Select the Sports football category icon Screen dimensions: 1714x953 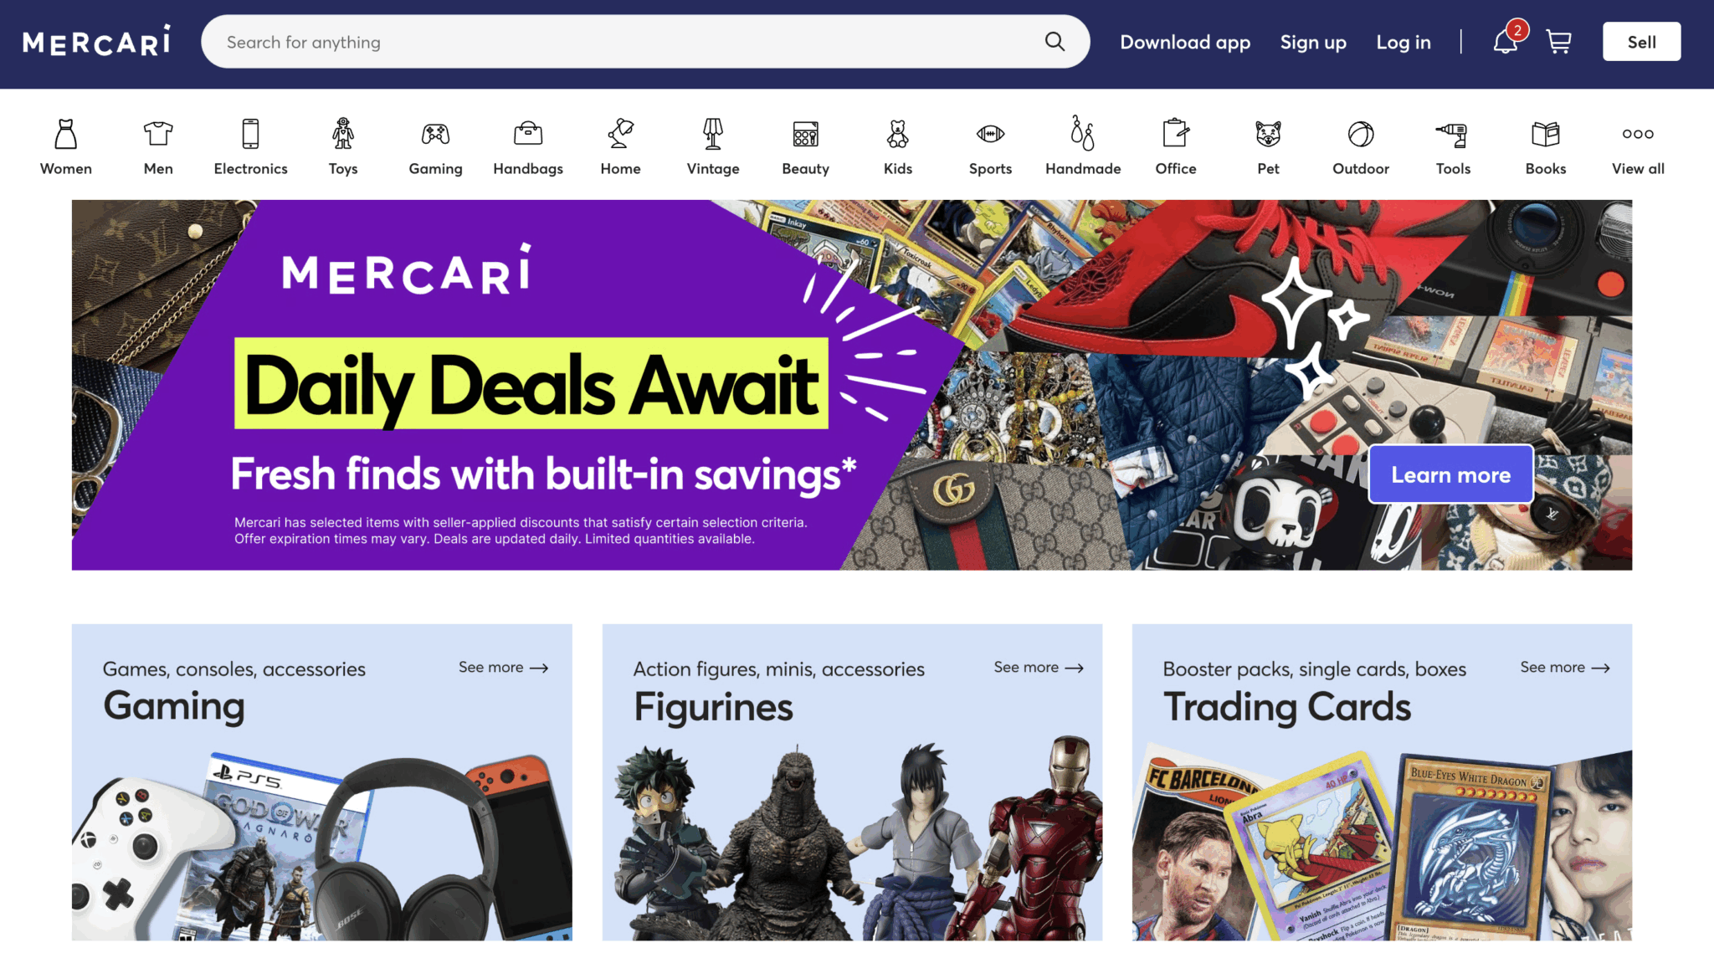pyautogui.click(x=990, y=134)
